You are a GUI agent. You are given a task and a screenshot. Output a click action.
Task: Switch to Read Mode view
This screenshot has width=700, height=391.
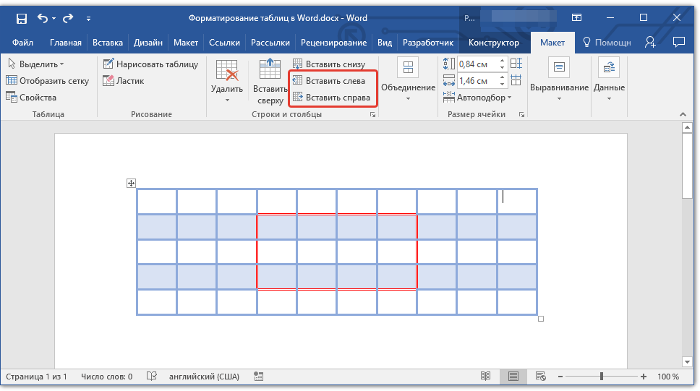(x=485, y=377)
